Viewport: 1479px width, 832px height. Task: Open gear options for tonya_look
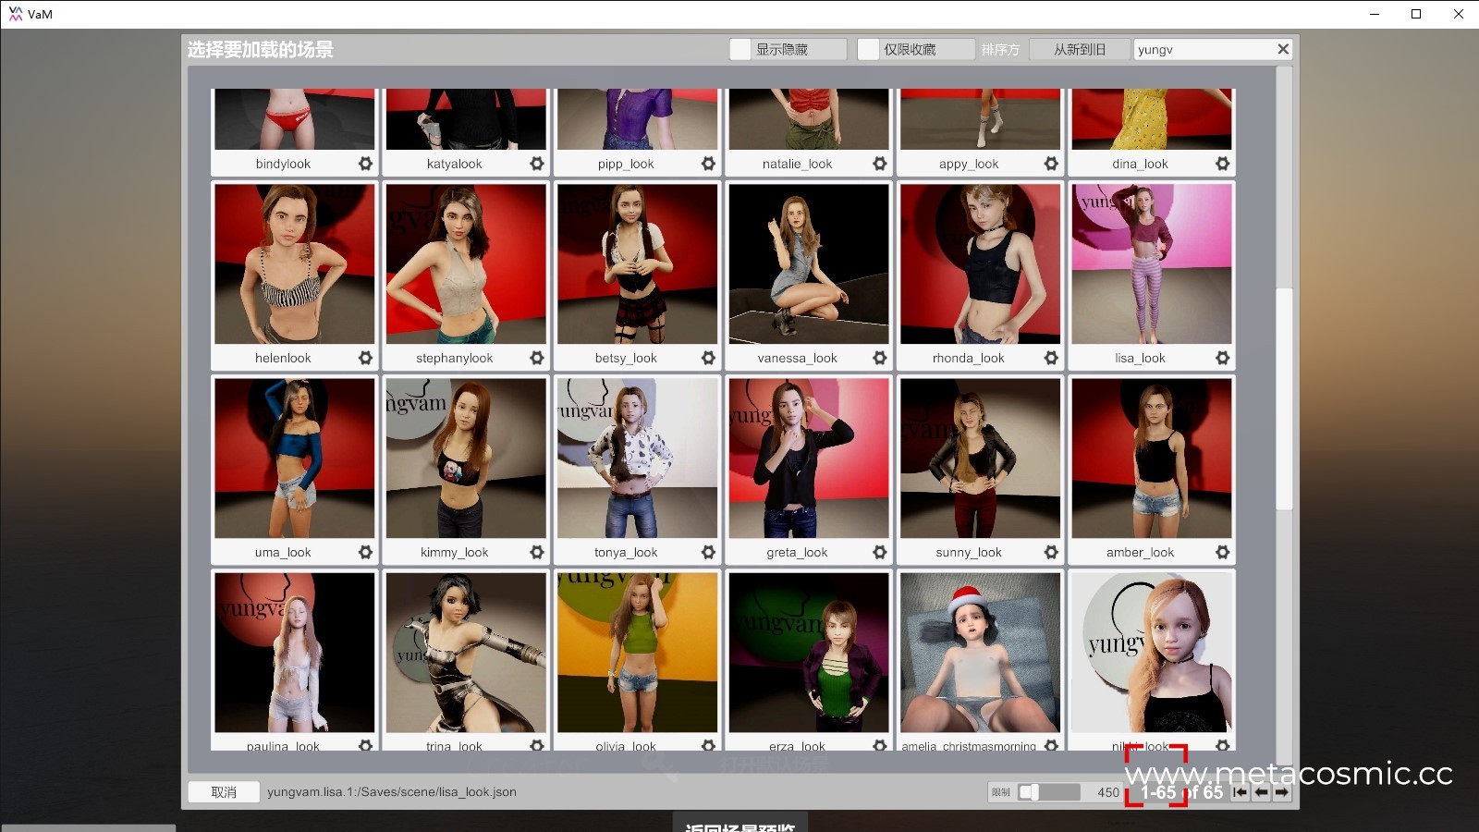click(x=708, y=552)
